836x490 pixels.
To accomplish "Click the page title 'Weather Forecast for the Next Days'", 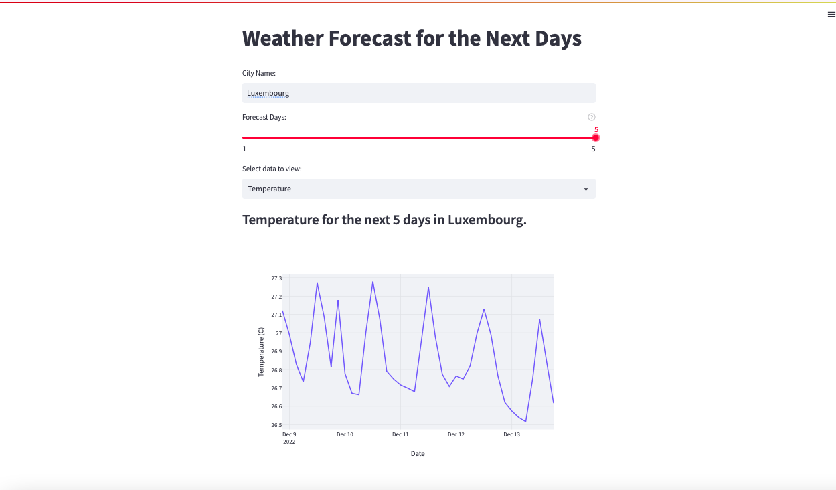I will pyautogui.click(x=412, y=38).
